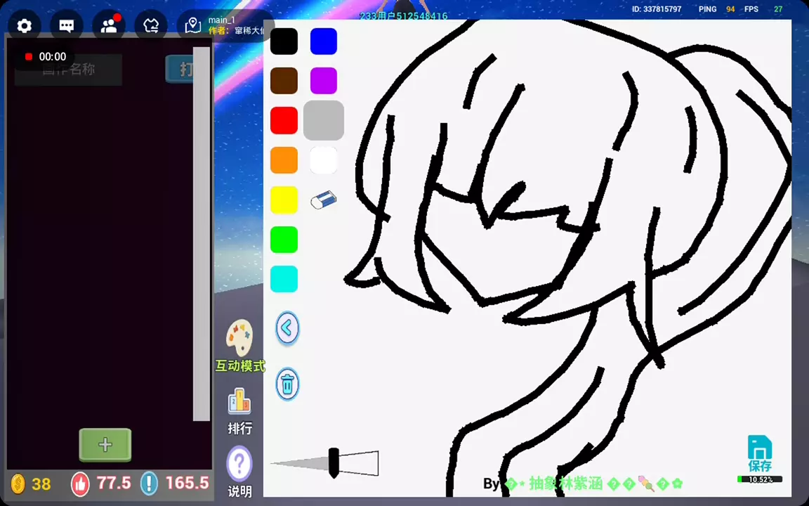Open the ranking leaderboard
809x506 pixels.
tap(239, 410)
